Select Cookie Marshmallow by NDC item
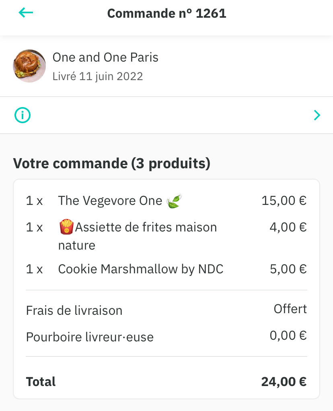The width and height of the screenshot is (333, 411). pos(141,269)
